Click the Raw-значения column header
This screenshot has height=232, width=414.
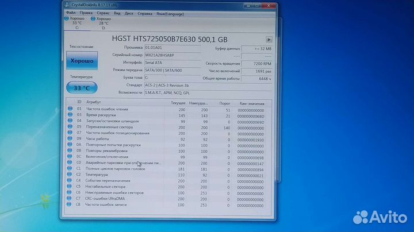(x=252, y=103)
